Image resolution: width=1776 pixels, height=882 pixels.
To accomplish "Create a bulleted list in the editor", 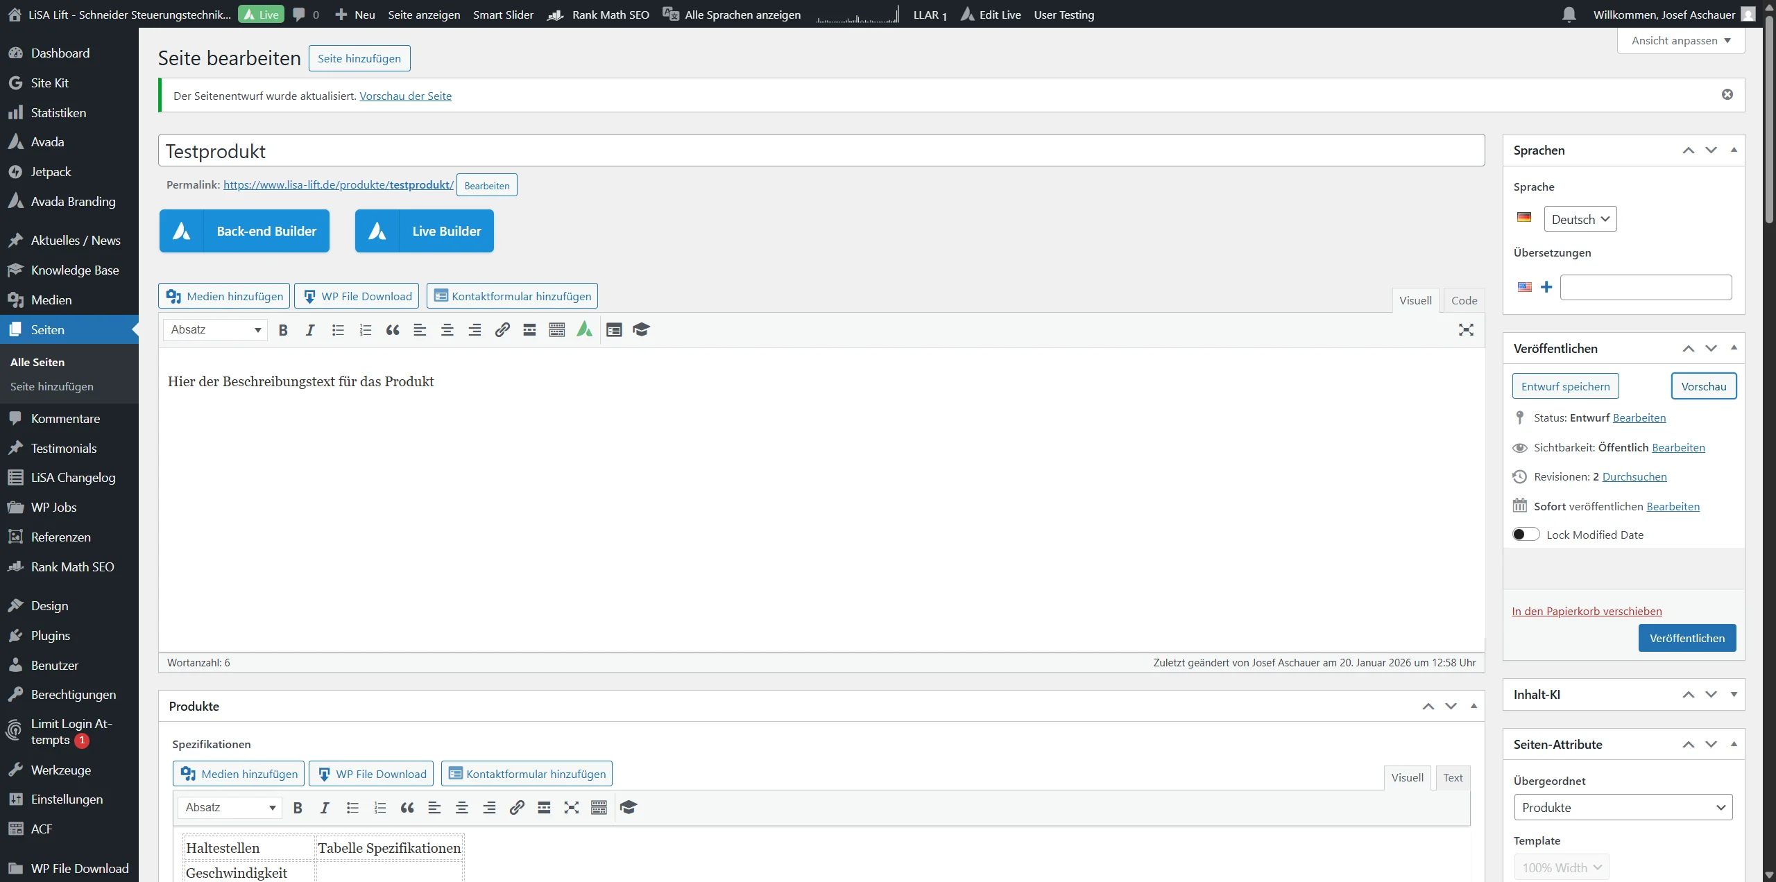I will (338, 330).
